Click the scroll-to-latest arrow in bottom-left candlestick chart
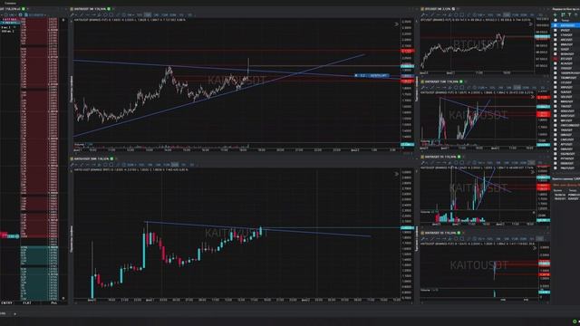580x326 pixels. pos(396,174)
